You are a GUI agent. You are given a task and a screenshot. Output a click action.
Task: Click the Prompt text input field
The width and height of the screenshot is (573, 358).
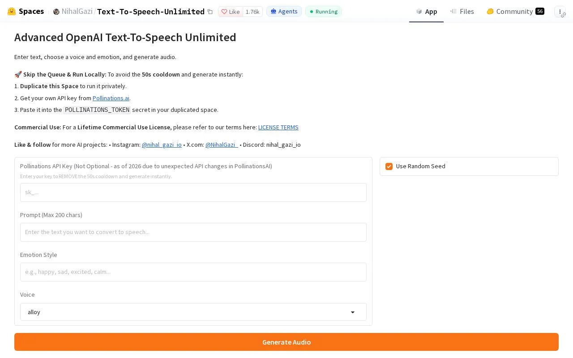(193, 232)
